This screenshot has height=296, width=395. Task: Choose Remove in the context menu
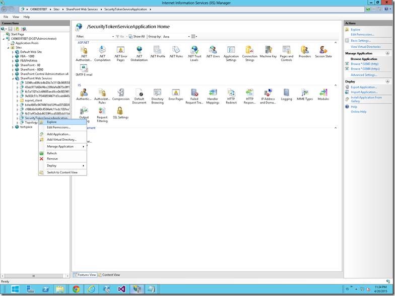(x=62, y=159)
